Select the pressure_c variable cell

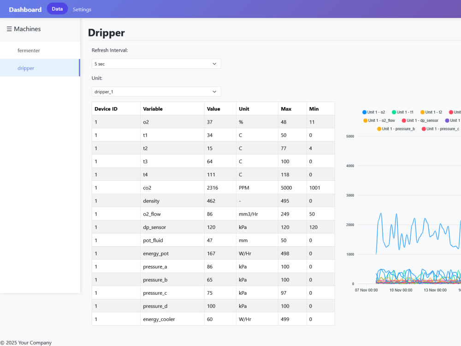pyautogui.click(x=172, y=293)
